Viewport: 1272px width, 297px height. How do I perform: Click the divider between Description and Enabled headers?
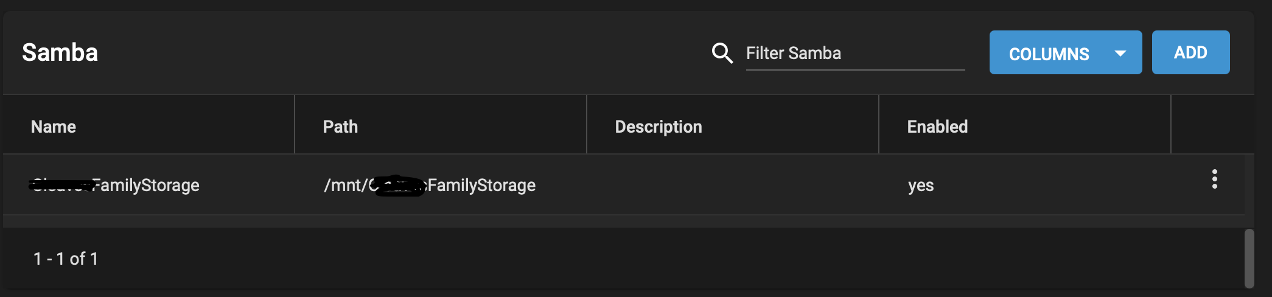[x=879, y=124]
